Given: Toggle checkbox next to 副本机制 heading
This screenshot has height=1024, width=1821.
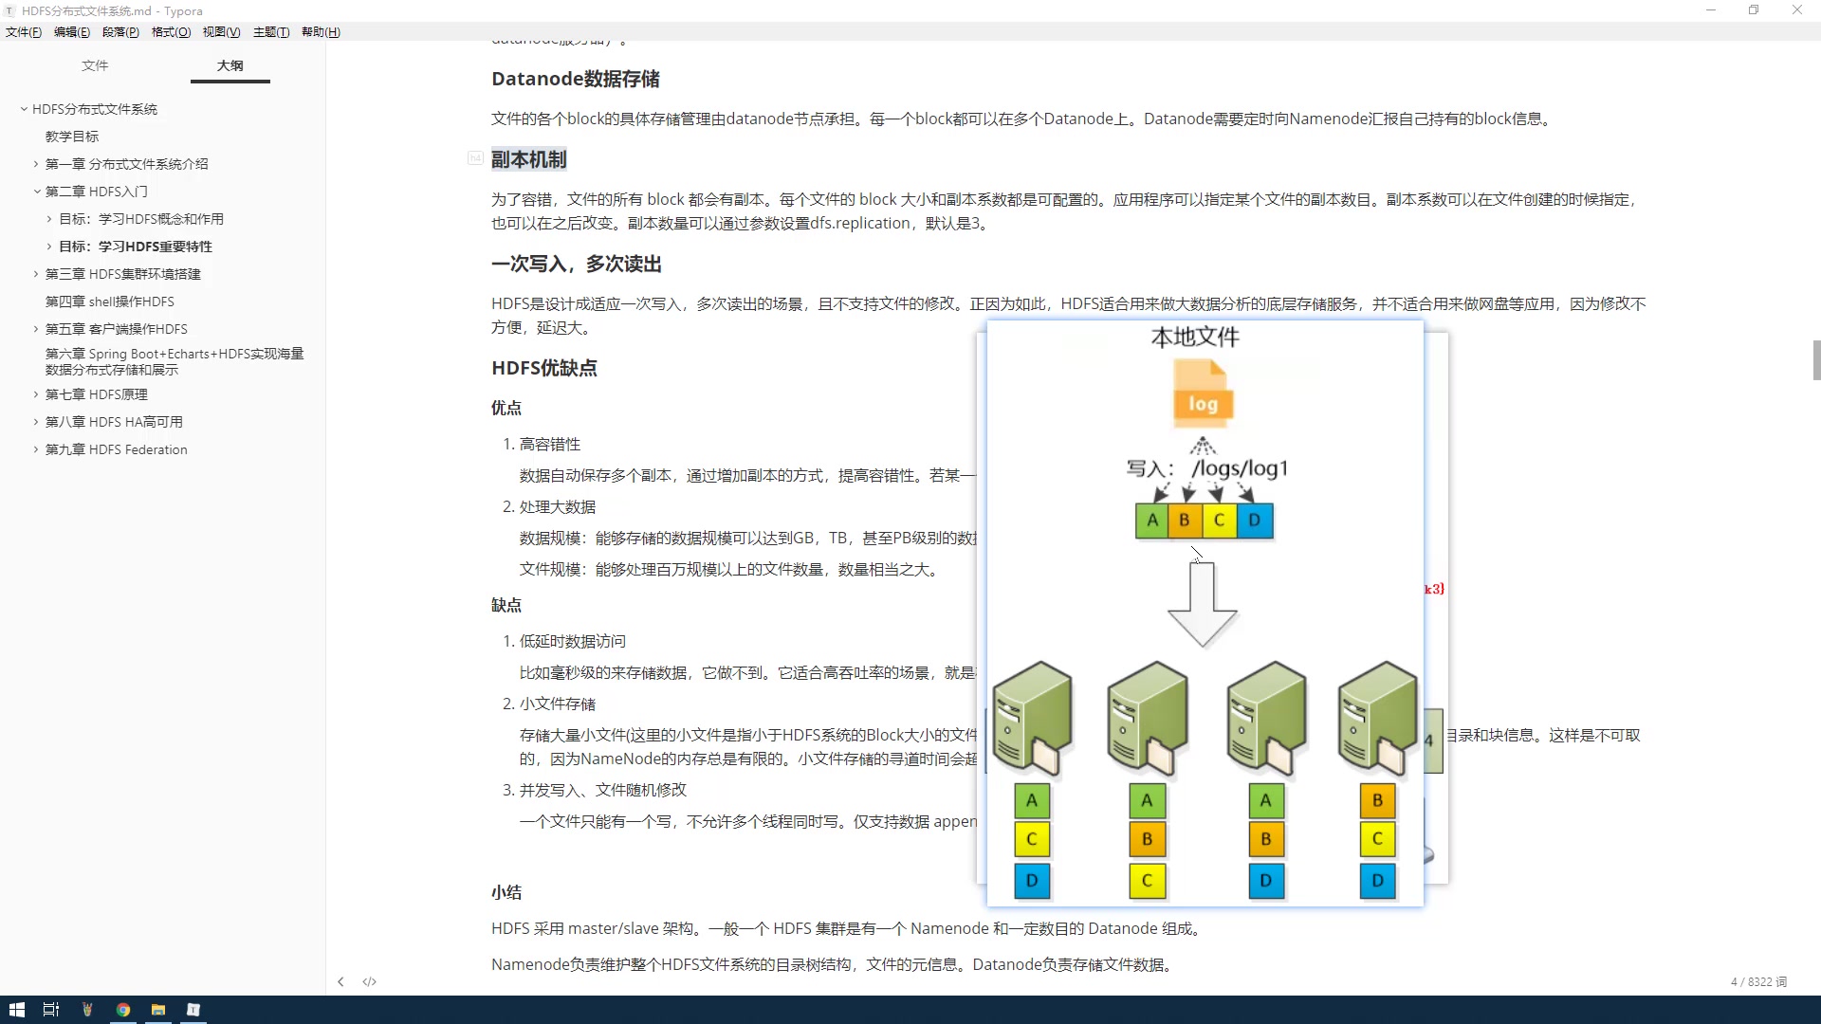Looking at the screenshot, I should point(474,156).
